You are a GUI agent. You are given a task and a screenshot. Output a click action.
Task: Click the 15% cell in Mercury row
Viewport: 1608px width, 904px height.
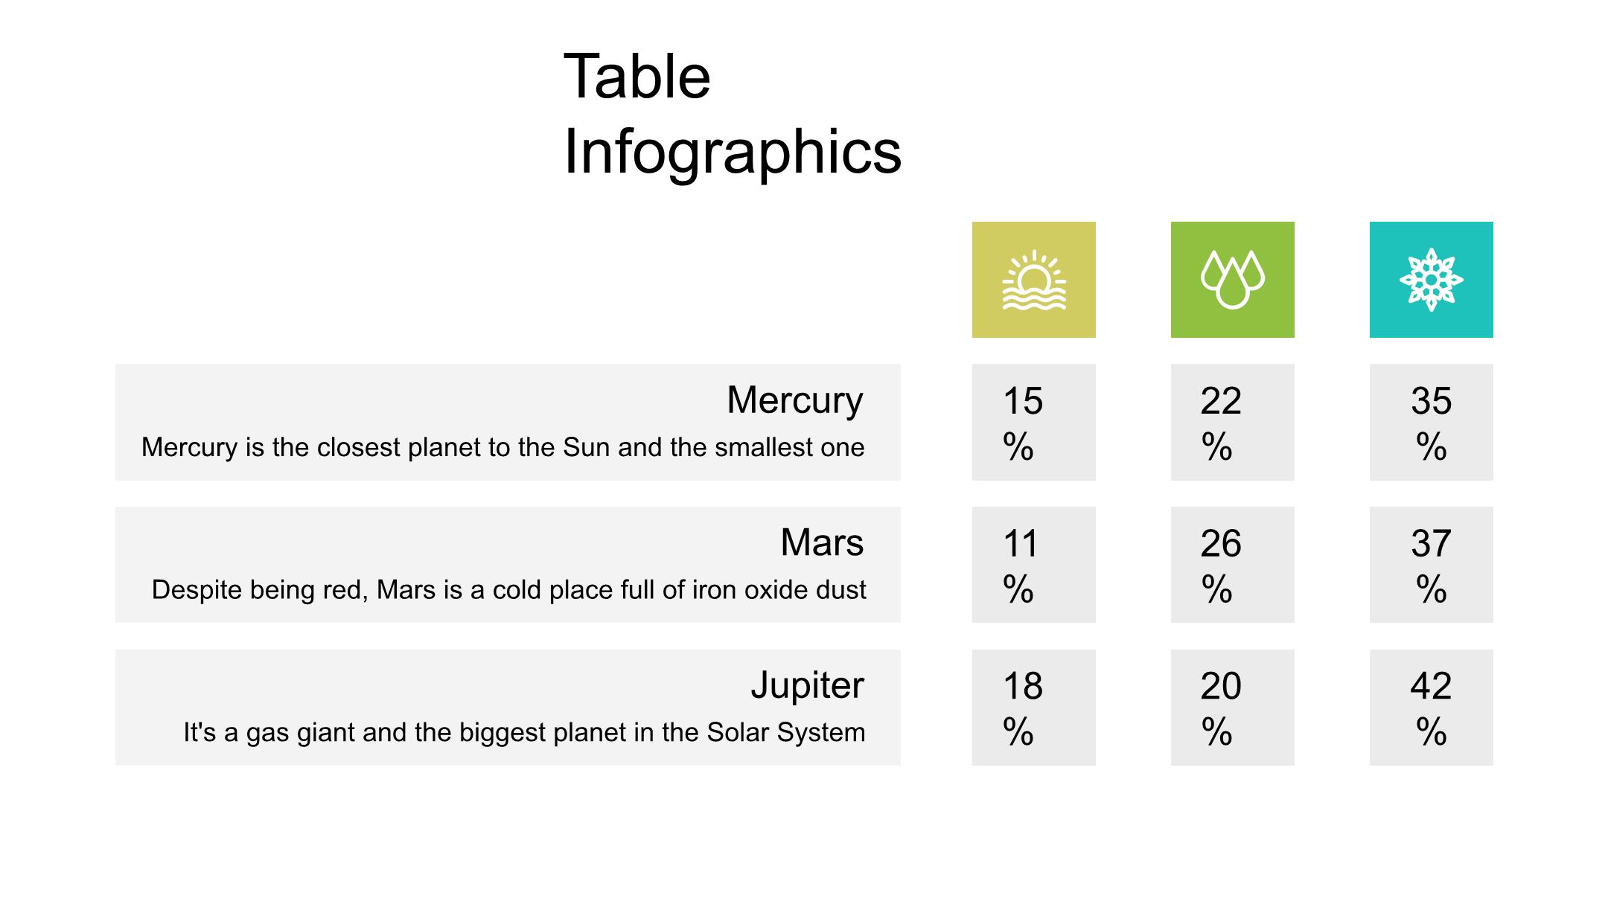coord(1033,422)
